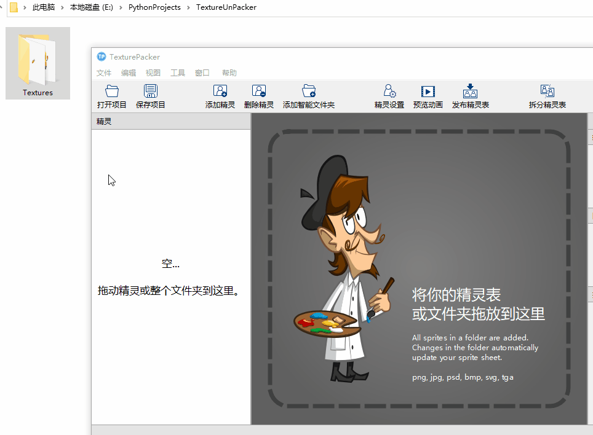Expand chevron after 本地磁盘 (E:) in breadcrumb
Image resolution: width=593 pixels, height=435 pixels.
point(121,7)
